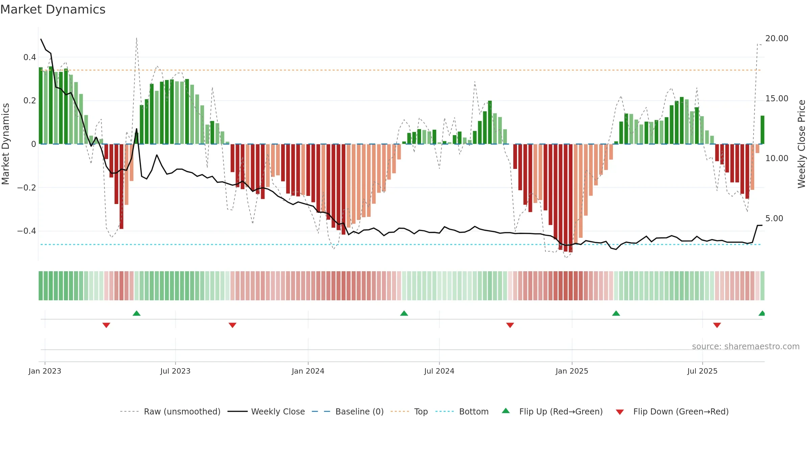The image size is (811, 456).
Task: Toggle the Weekly Close legend entry
Action: (266, 411)
